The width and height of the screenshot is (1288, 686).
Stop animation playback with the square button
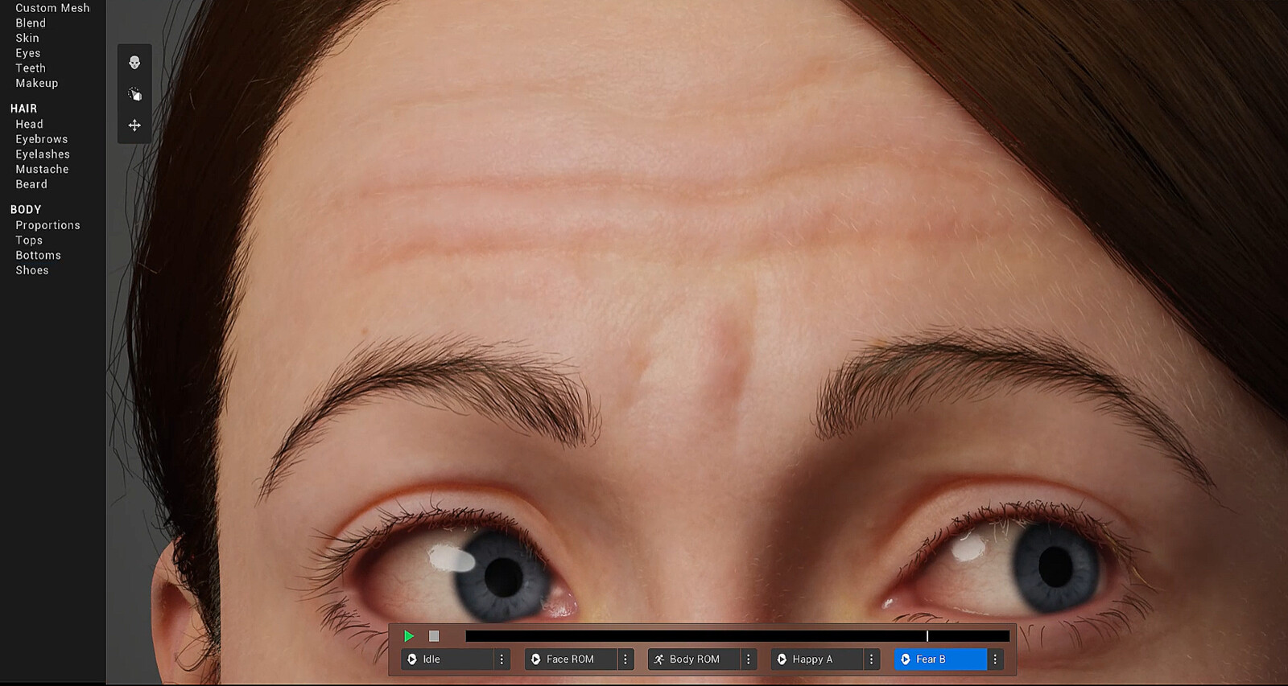pos(434,636)
